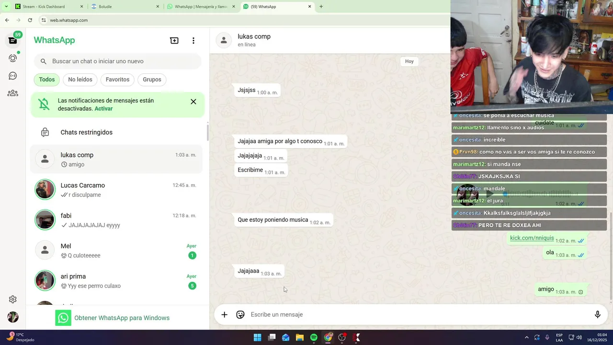Click the voice message microphone icon
Image resolution: width=613 pixels, height=345 pixels.
tap(598, 315)
